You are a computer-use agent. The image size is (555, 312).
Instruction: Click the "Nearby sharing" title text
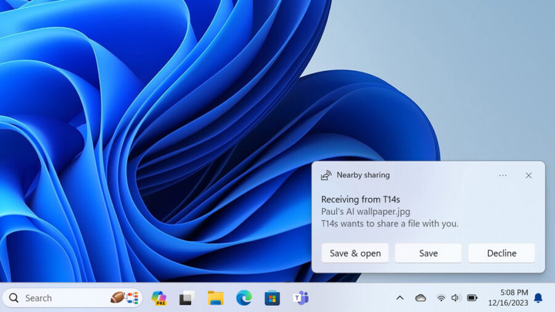point(363,175)
